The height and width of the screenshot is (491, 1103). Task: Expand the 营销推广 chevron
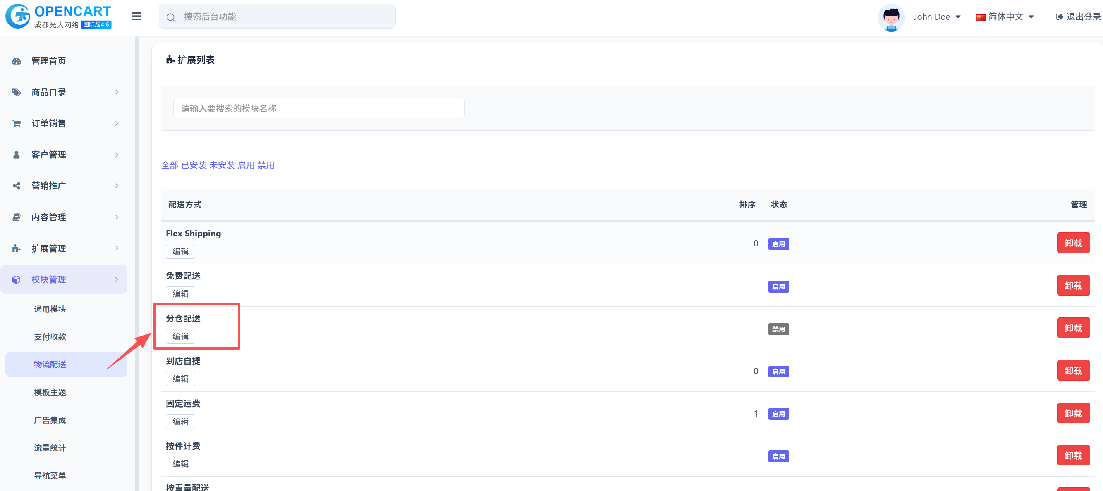point(117,186)
